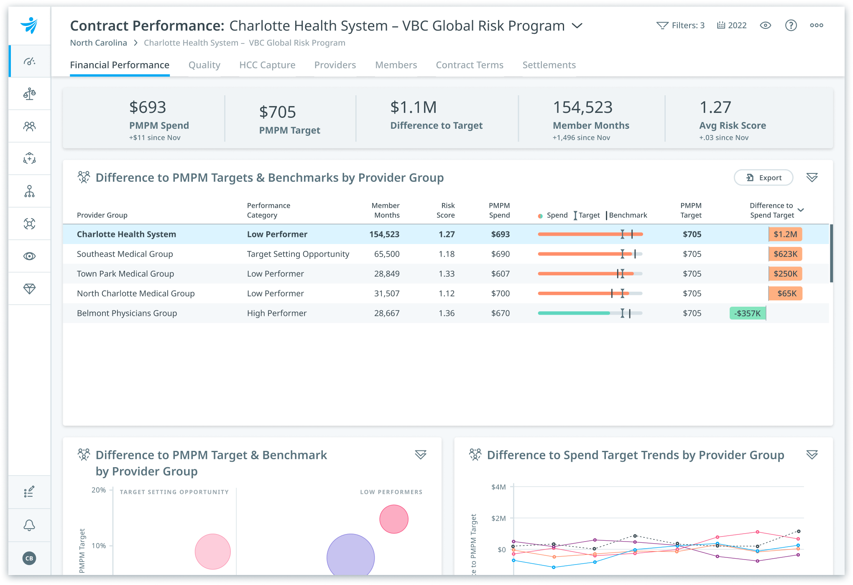Screen dimensions: 853x585
Task: Open the help question mark icon
Action: 791,25
